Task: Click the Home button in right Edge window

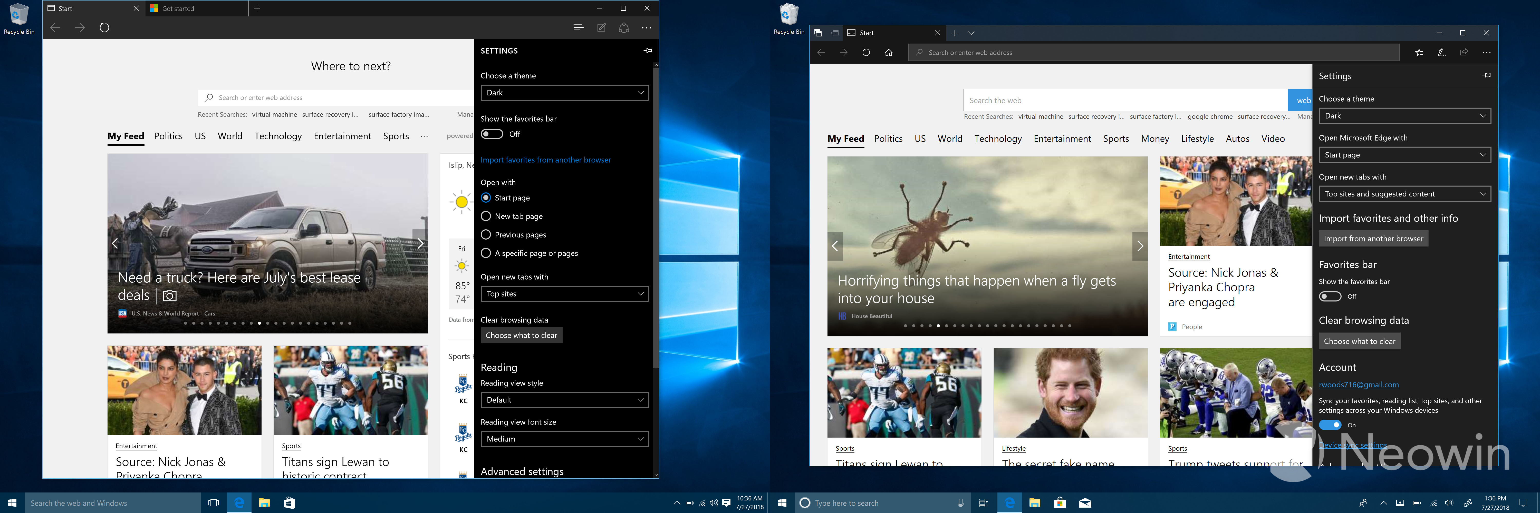Action: pos(888,53)
